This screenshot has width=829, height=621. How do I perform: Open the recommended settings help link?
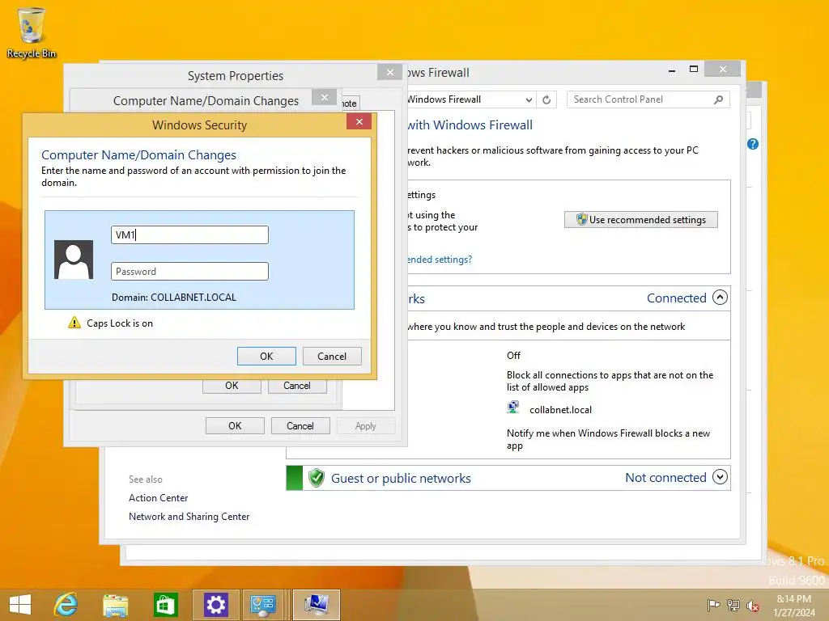pos(440,260)
